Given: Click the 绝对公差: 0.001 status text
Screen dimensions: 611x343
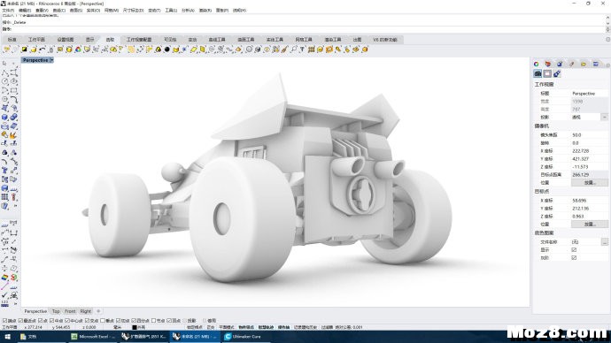Looking at the screenshot, I should pyautogui.click(x=349, y=327).
